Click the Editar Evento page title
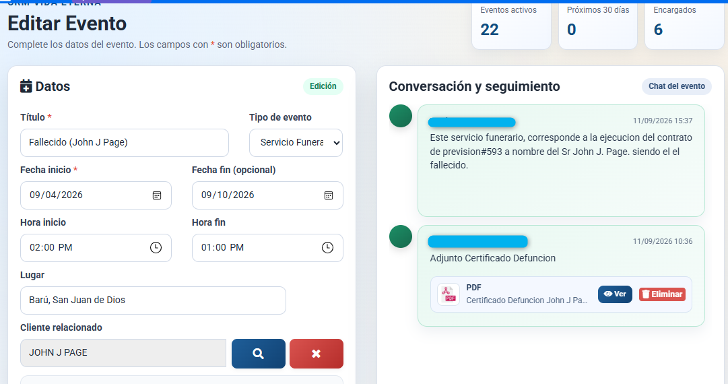 (67, 24)
